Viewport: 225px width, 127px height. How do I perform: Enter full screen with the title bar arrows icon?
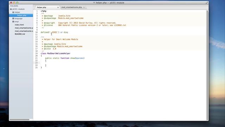(207, 3)
